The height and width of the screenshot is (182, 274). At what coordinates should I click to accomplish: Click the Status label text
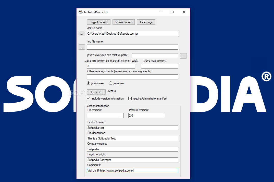pyautogui.click(x=112, y=91)
